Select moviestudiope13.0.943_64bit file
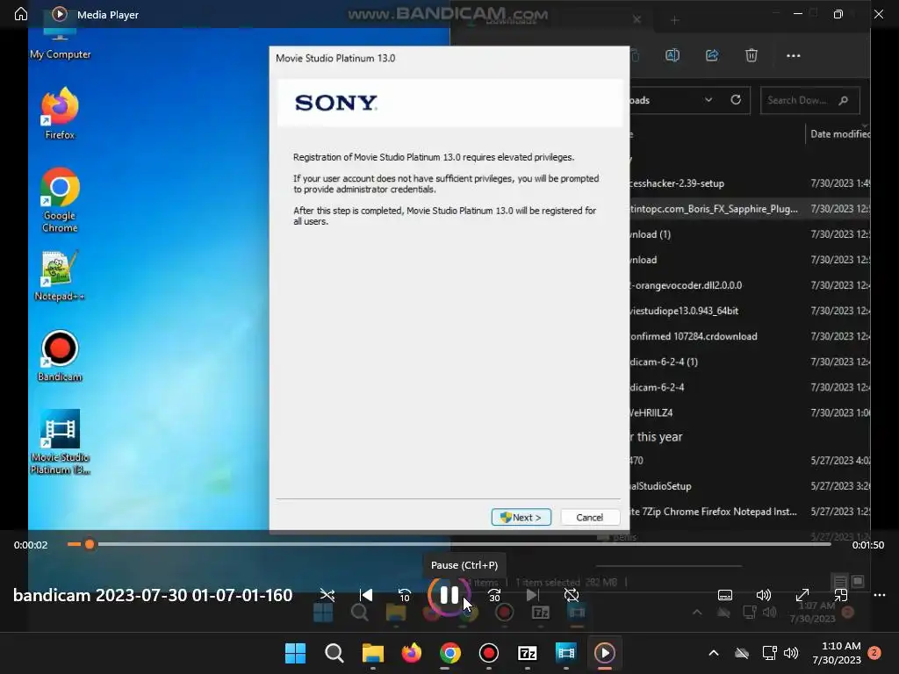Viewport: 899px width, 674px height. click(x=750, y=311)
